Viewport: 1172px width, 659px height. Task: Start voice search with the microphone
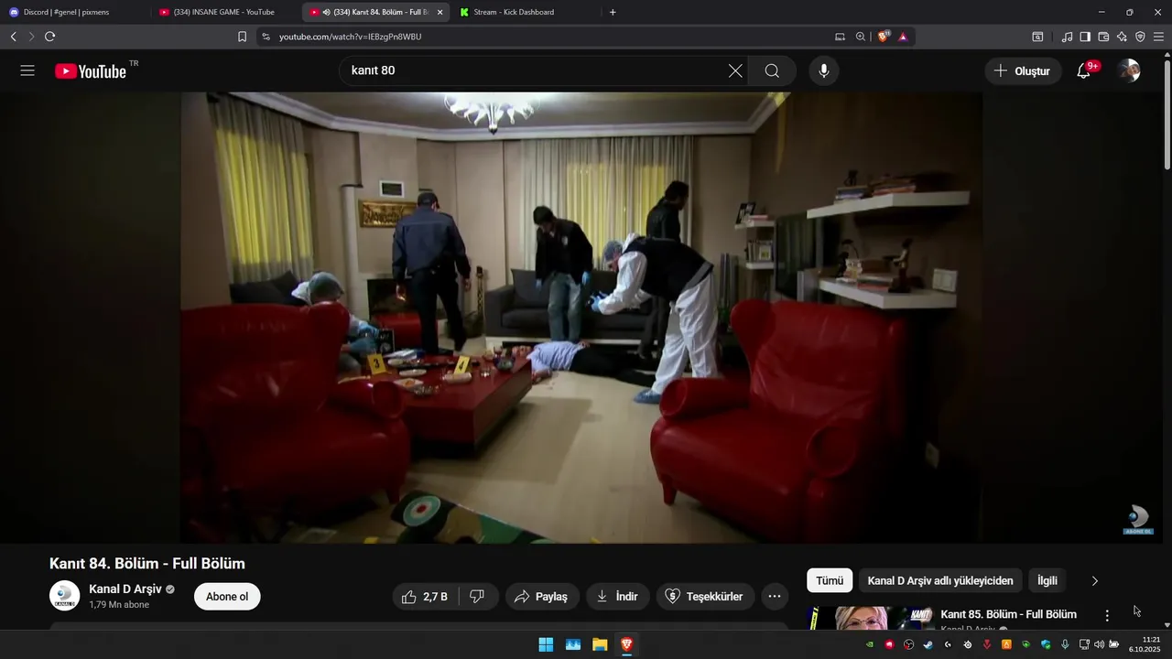click(823, 70)
